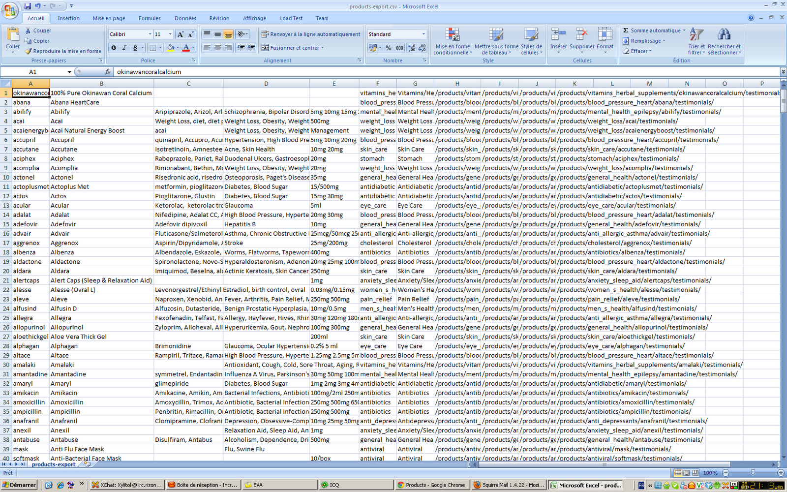The height and width of the screenshot is (492, 787).
Task: Apply cell borders using the borders icon
Action: (153, 48)
